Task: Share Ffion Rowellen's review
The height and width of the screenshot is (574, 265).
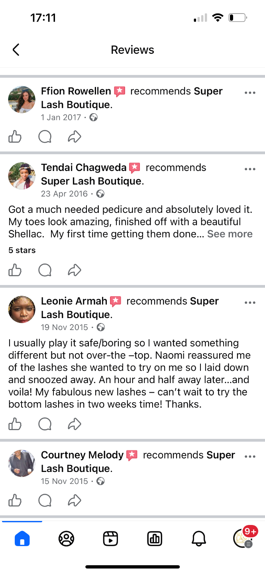Action: coord(75,137)
